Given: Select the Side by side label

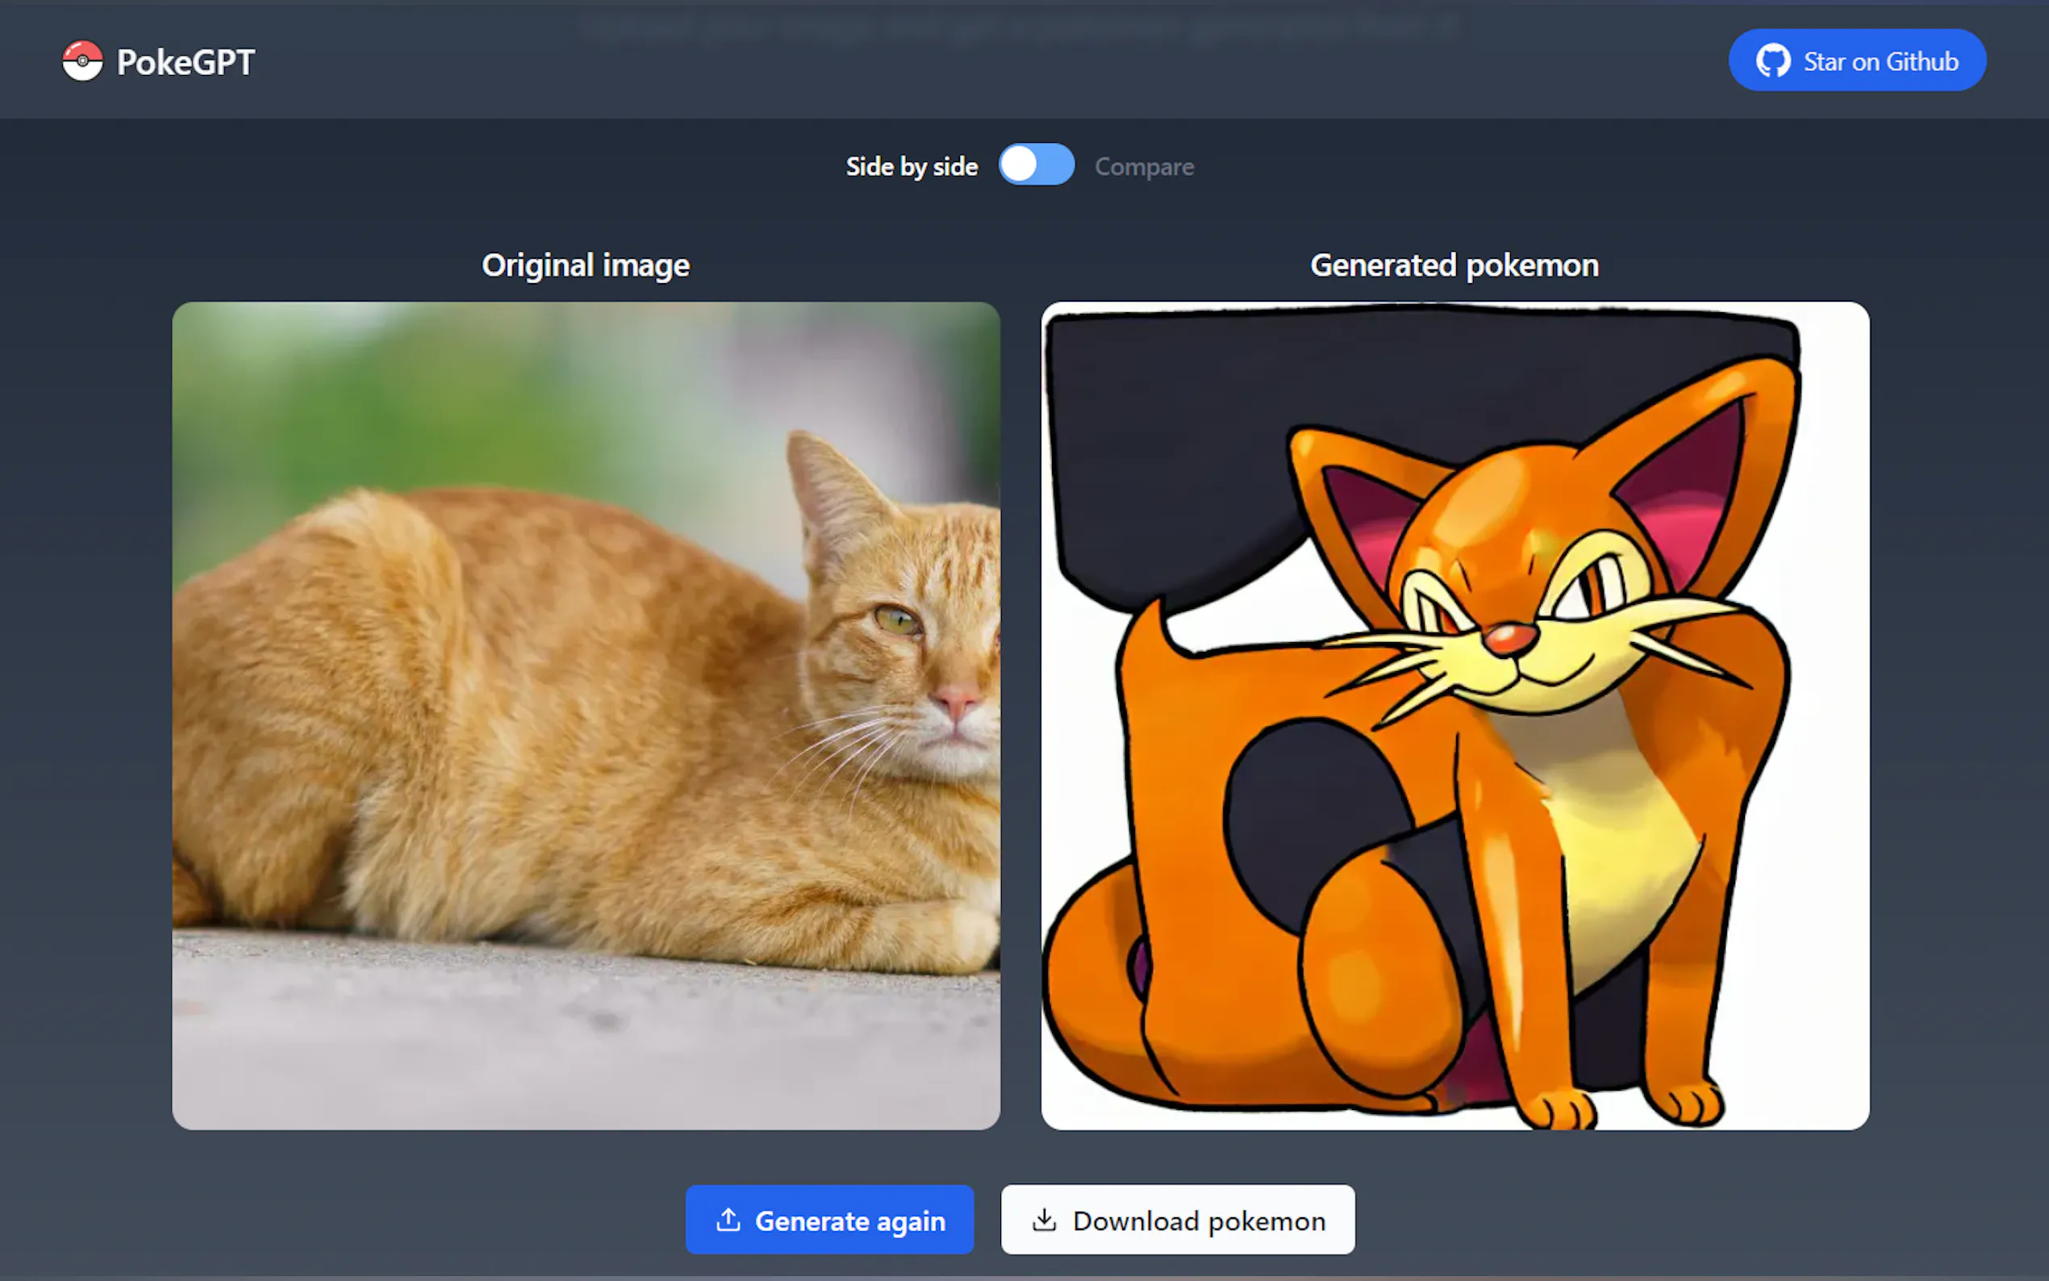Looking at the screenshot, I should click(912, 167).
